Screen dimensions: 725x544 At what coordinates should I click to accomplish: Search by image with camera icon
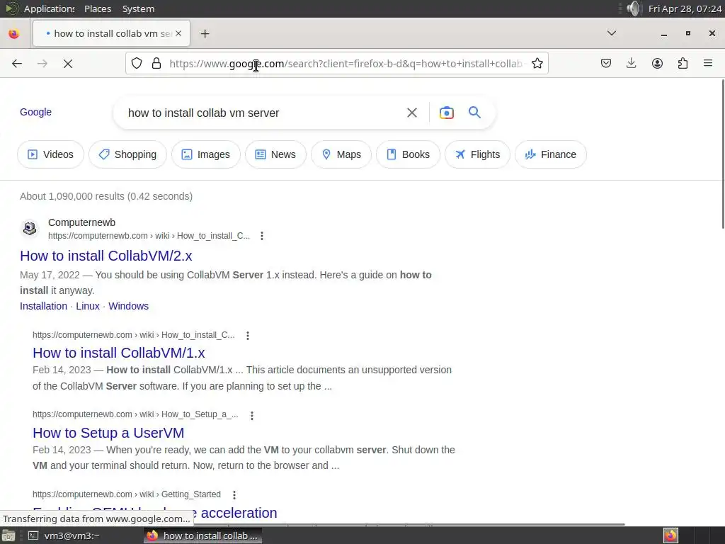(446, 113)
